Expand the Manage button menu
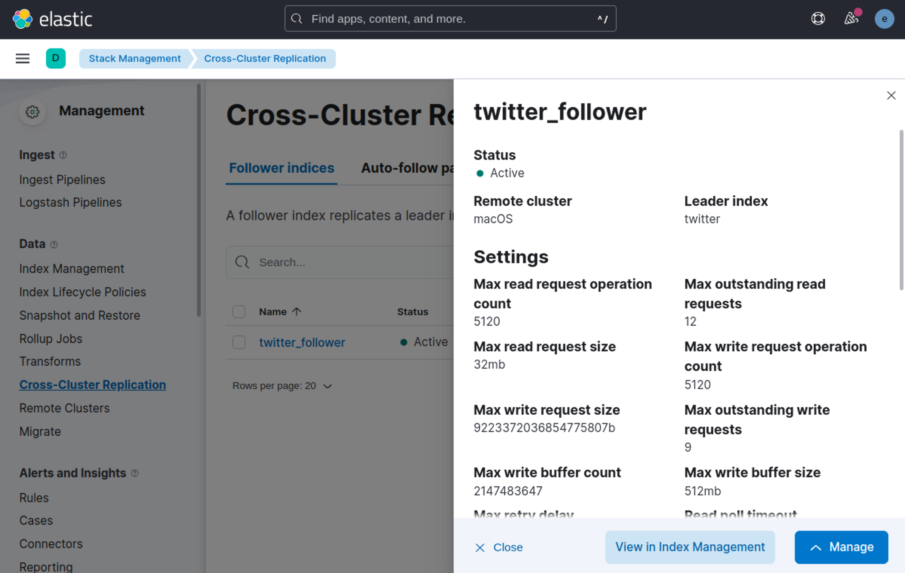 pos(841,547)
